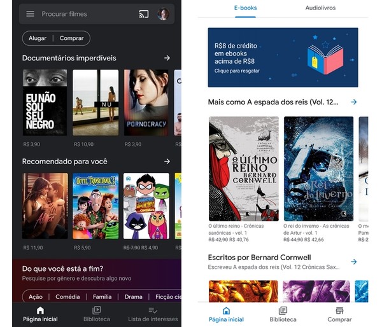Open Hotel Transilvânia 3 movie poster
Image resolution: width=382 pixels, height=327 pixels.
pos(95,206)
